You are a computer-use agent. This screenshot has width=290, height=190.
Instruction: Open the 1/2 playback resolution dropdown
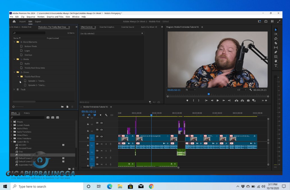242,90
